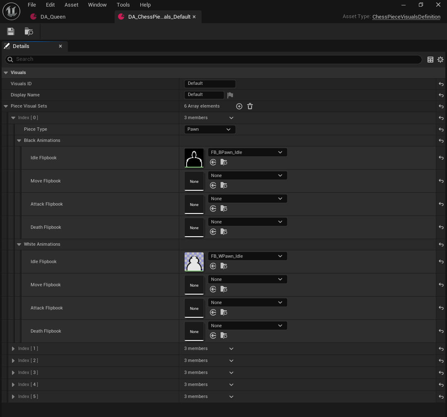Open the ChessPieceVisualsDefinition asset type link
Screen dimensions: 447x417
406,17
